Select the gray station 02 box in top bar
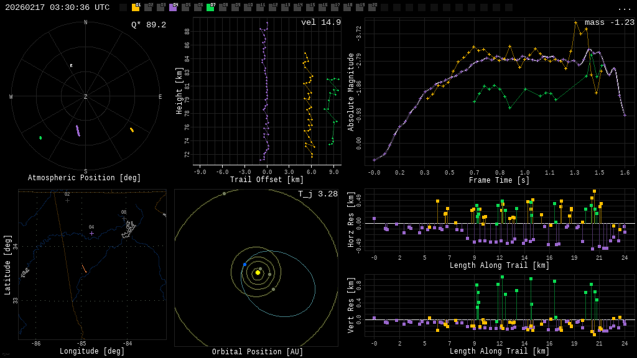 click(148, 7)
